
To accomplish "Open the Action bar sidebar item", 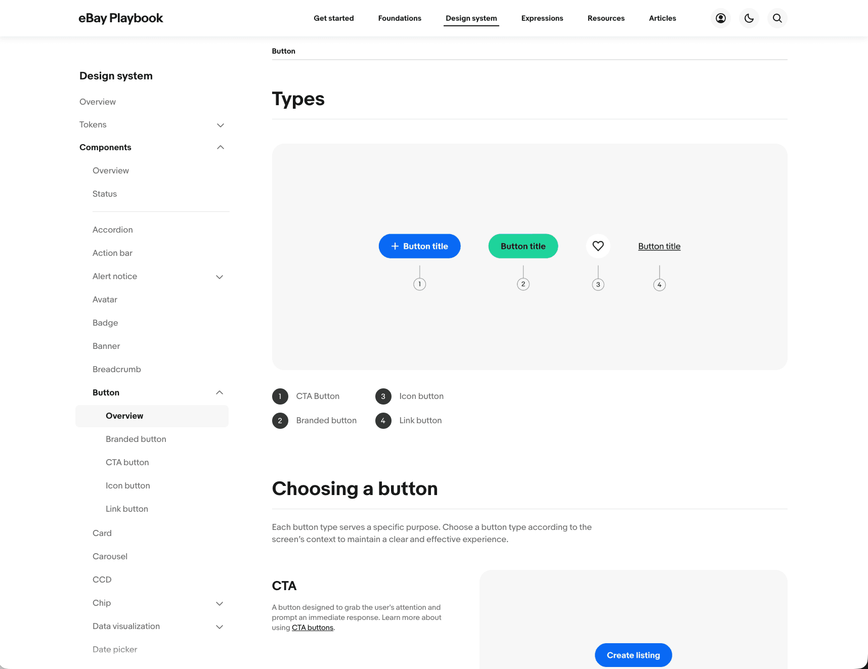I will [112, 253].
